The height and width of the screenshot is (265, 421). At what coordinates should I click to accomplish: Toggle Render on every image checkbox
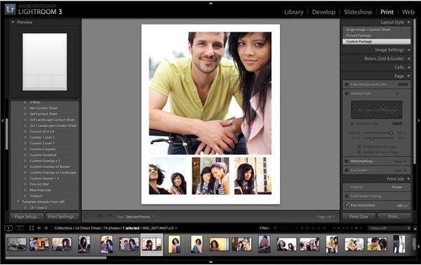(x=359, y=152)
